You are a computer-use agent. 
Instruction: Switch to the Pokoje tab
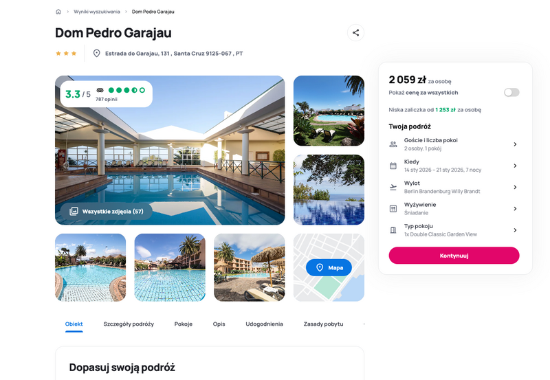[x=184, y=324]
